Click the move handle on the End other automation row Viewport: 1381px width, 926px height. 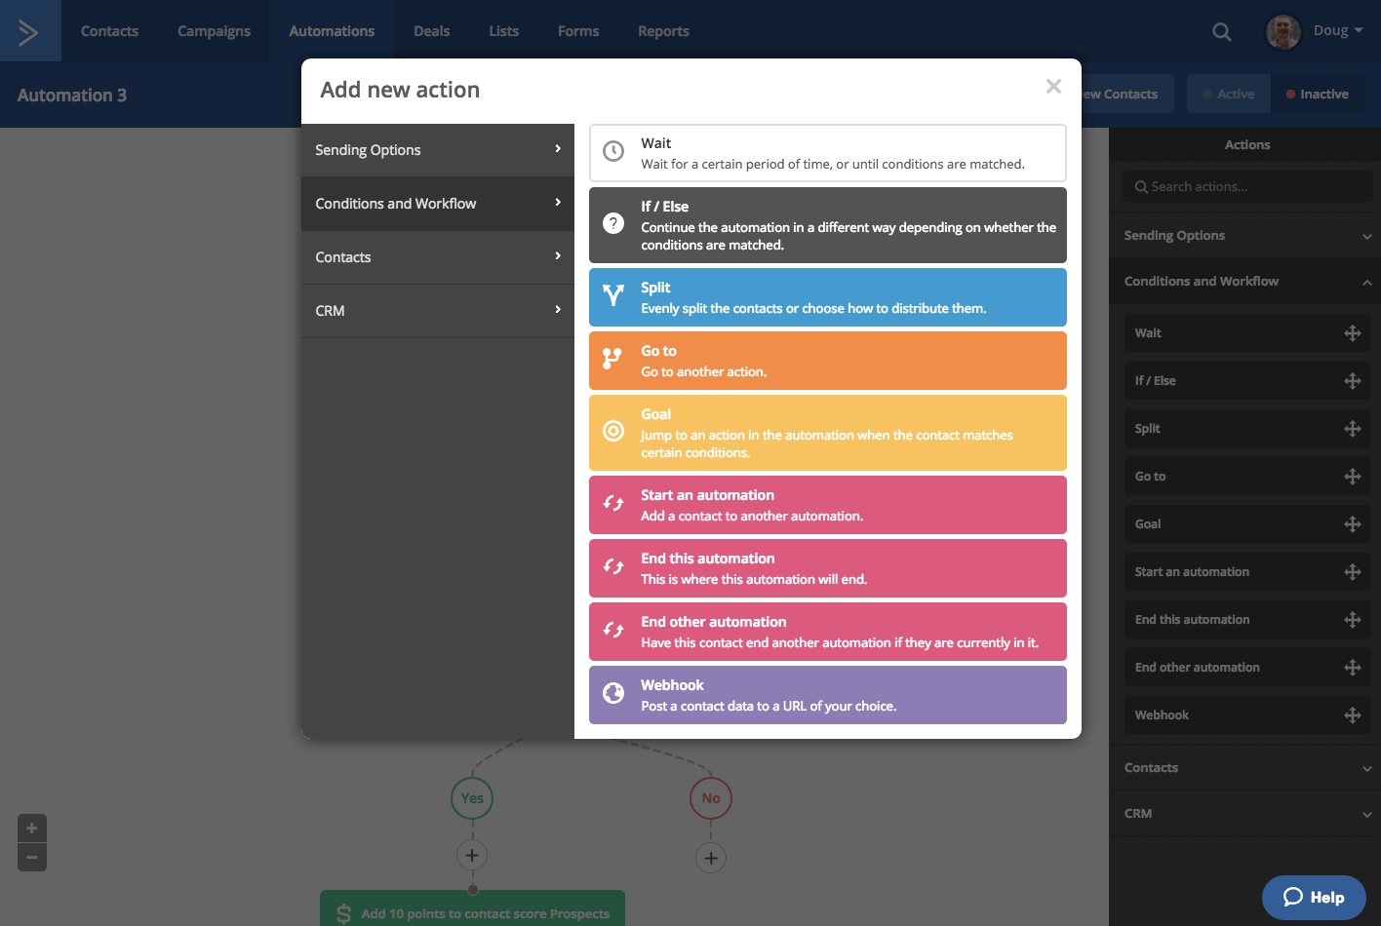1352,668
